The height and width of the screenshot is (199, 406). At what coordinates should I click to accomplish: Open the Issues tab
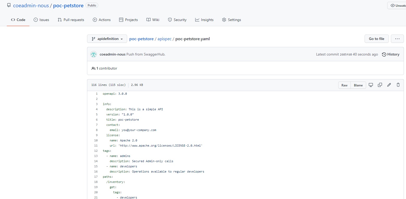click(x=41, y=20)
